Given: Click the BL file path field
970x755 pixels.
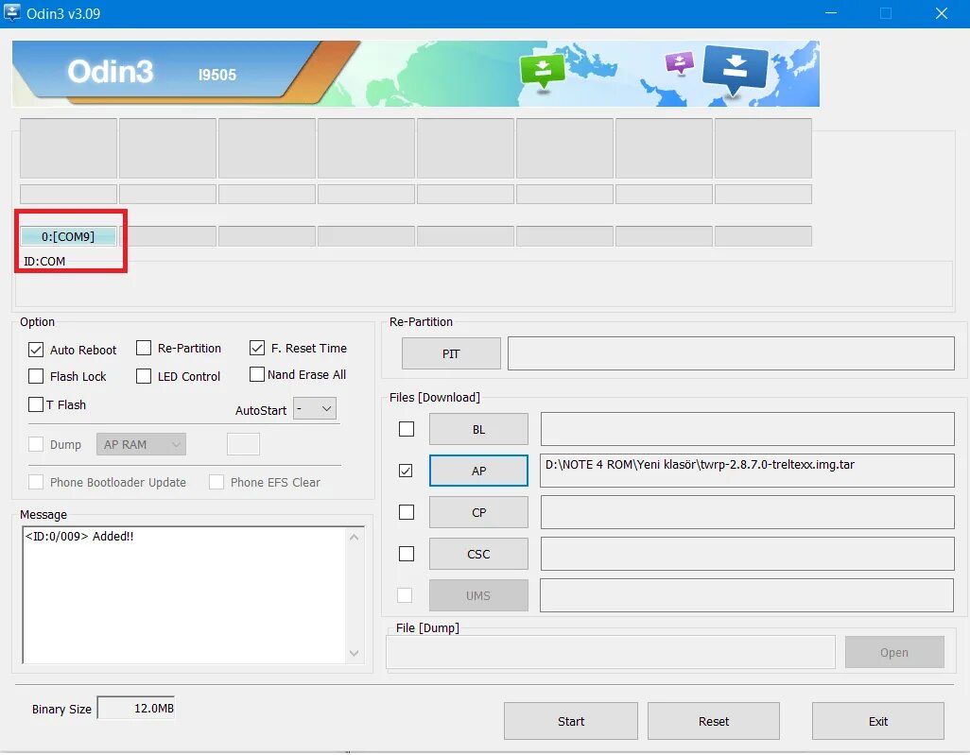Looking at the screenshot, I should [x=747, y=429].
